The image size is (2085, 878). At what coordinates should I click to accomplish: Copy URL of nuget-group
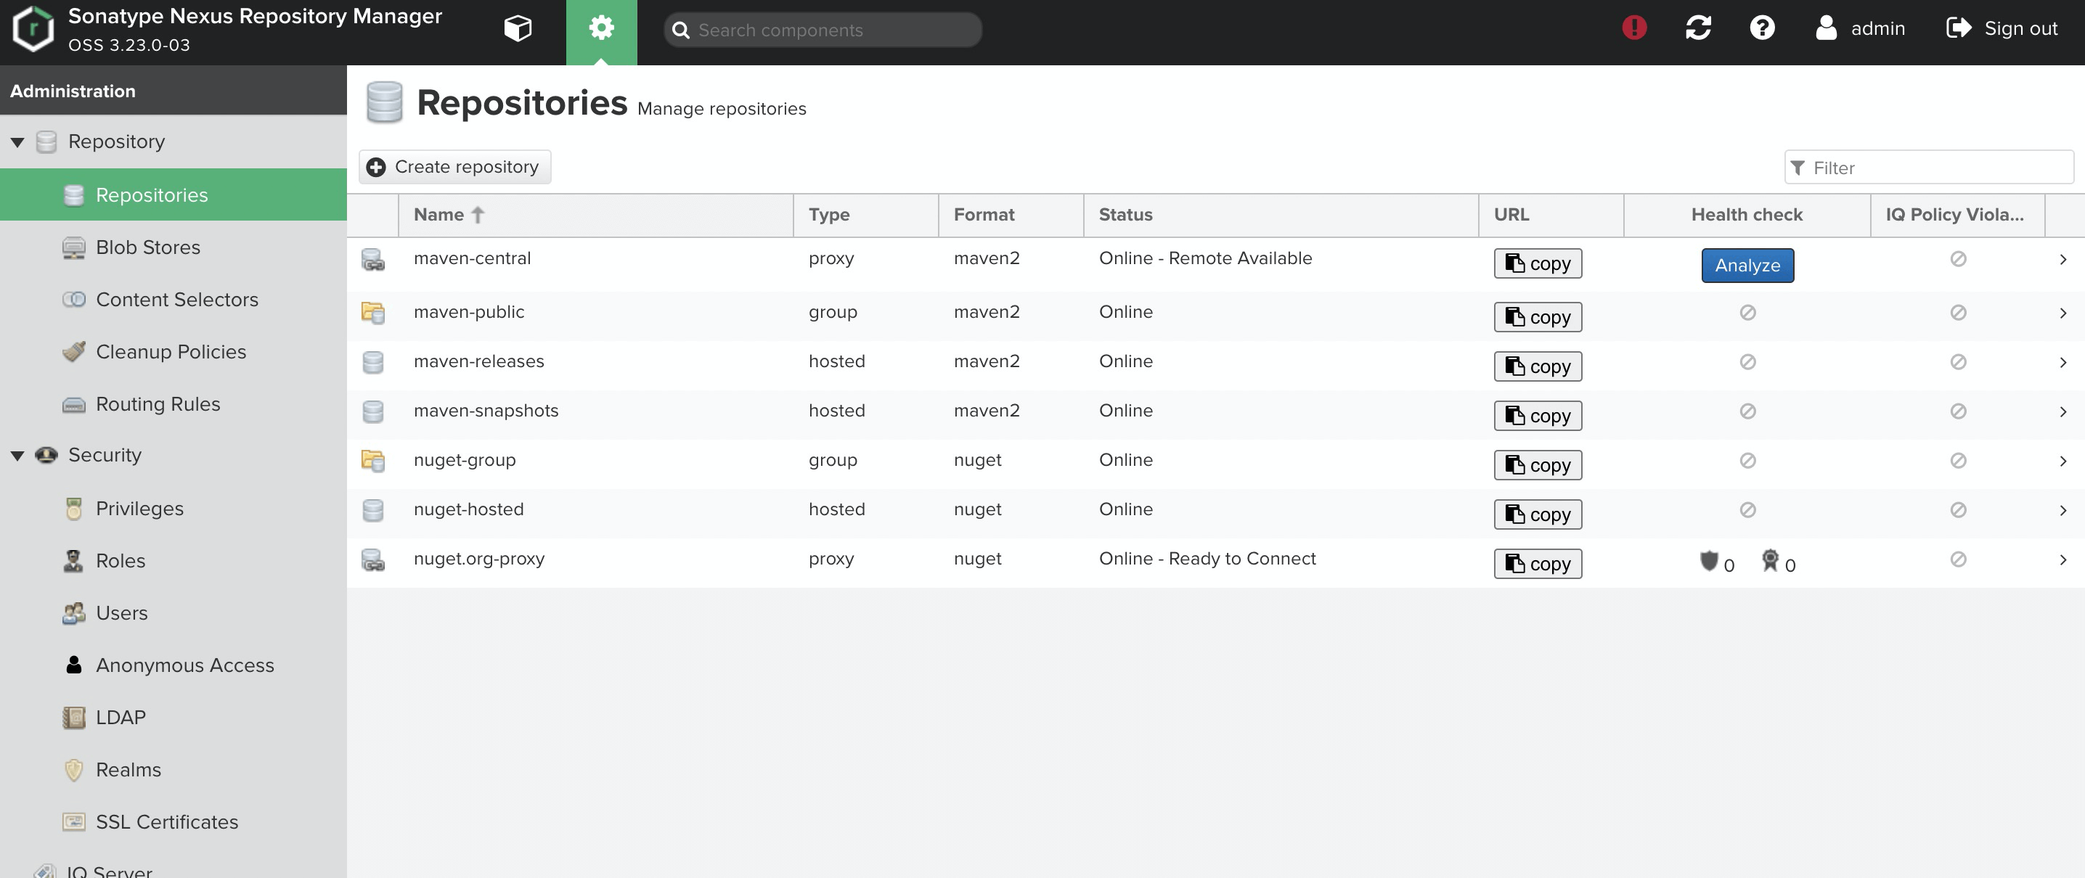point(1538,465)
